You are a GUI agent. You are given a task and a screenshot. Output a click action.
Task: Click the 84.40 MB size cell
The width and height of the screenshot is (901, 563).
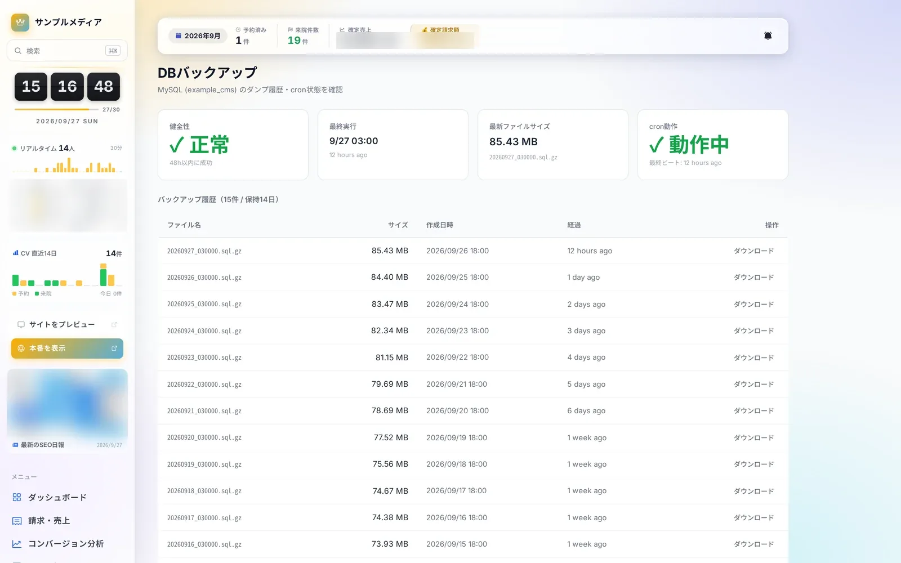point(390,277)
